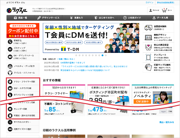This screenshot has width=180, height=138.
Task: Click the DM・ダイレクトメール sidebar icon
Action: (x=10, y=57)
